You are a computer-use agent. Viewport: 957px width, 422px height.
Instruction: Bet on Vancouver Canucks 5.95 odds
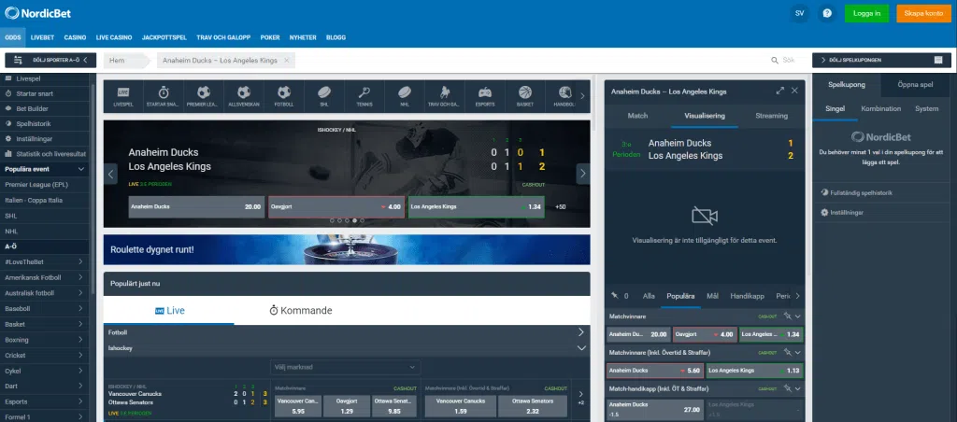[298, 406]
